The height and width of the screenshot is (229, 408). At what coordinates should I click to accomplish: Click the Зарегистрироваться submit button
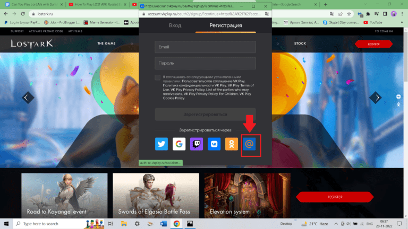pyautogui.click(x=205, y=114)
